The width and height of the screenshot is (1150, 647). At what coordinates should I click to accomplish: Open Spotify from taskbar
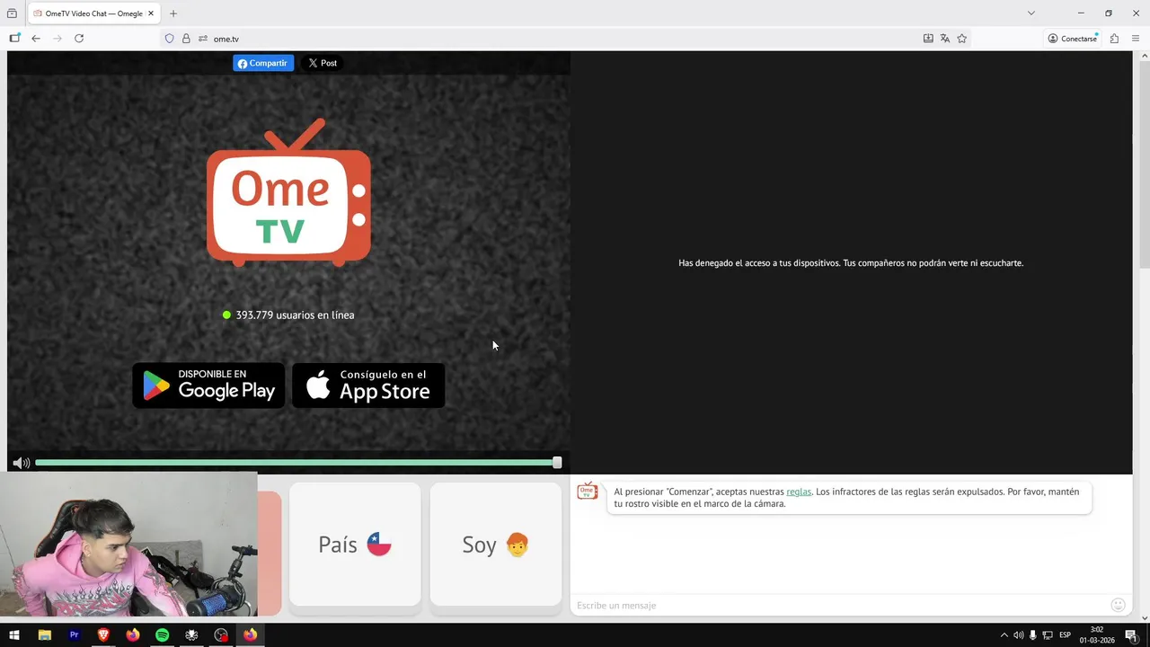coord(162,635)
